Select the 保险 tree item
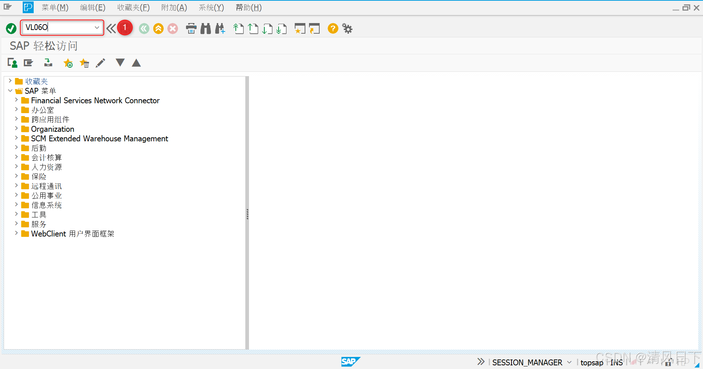Viewport: 703px width, 369px height. click(x=39, y=176)
